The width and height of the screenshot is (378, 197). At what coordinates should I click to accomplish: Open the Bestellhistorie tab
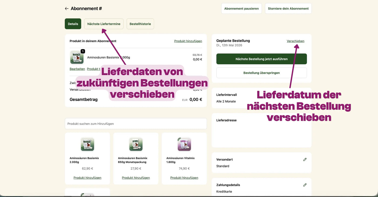click(x=140, y=24)
